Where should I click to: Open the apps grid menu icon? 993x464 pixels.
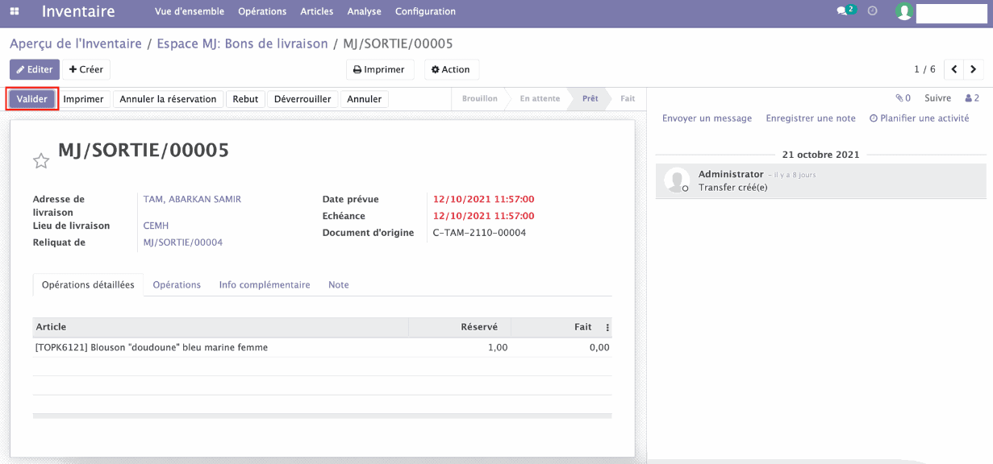pyautogui.click(x=15, y=12)
